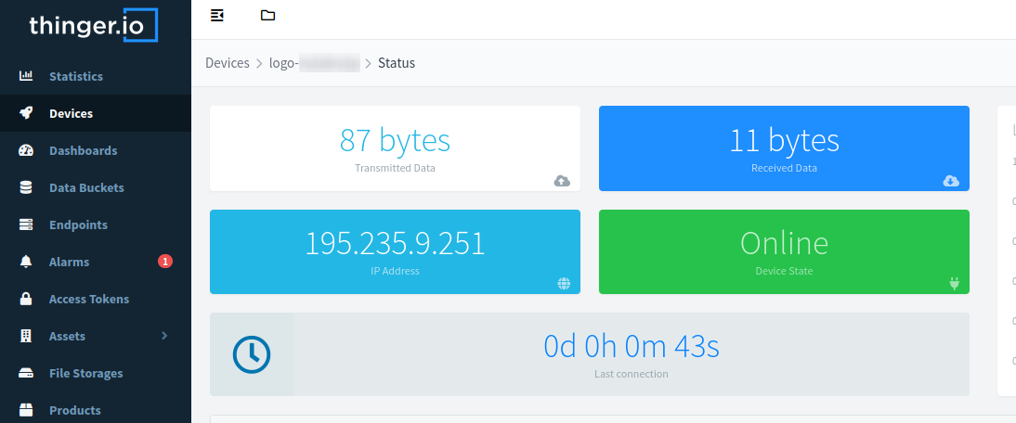Open File Storages in the sidebar
Image resolution: width=1016 pixels, height=423 pixels.
pyautogui.click(x=85, y=373)
